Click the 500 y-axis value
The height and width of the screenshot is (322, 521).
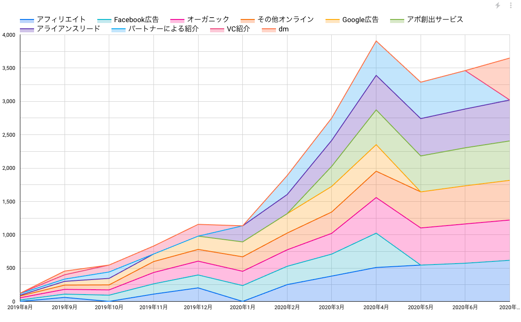[11, 268]
